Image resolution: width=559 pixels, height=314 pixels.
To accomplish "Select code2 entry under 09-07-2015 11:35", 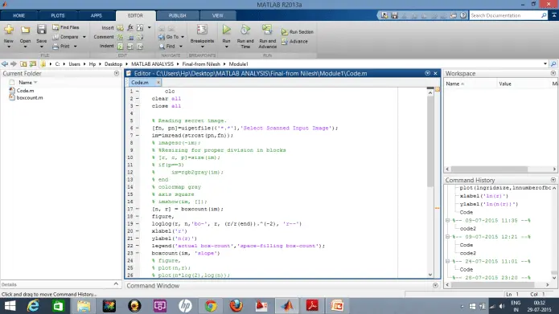I will 468,229.
